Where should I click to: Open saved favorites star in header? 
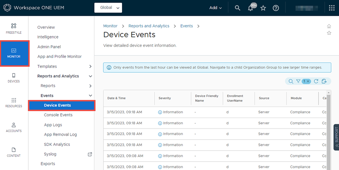pyautogui.click(x=263, y=8)
